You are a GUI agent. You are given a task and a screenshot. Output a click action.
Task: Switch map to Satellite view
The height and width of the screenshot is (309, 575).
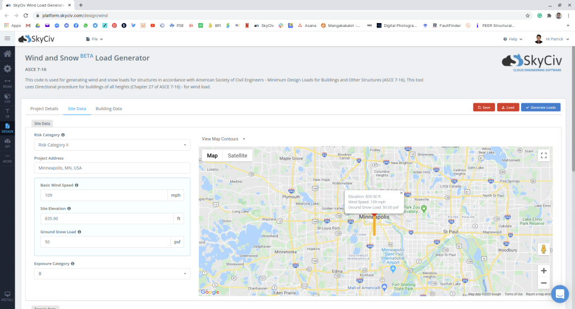237,156
